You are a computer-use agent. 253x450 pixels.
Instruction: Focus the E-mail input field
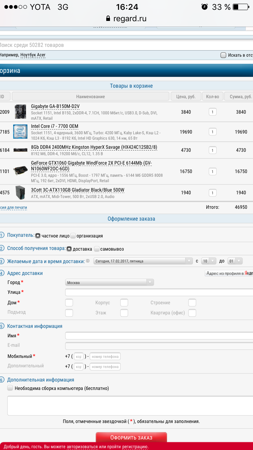pyautogui.click(x=159, y=346)
